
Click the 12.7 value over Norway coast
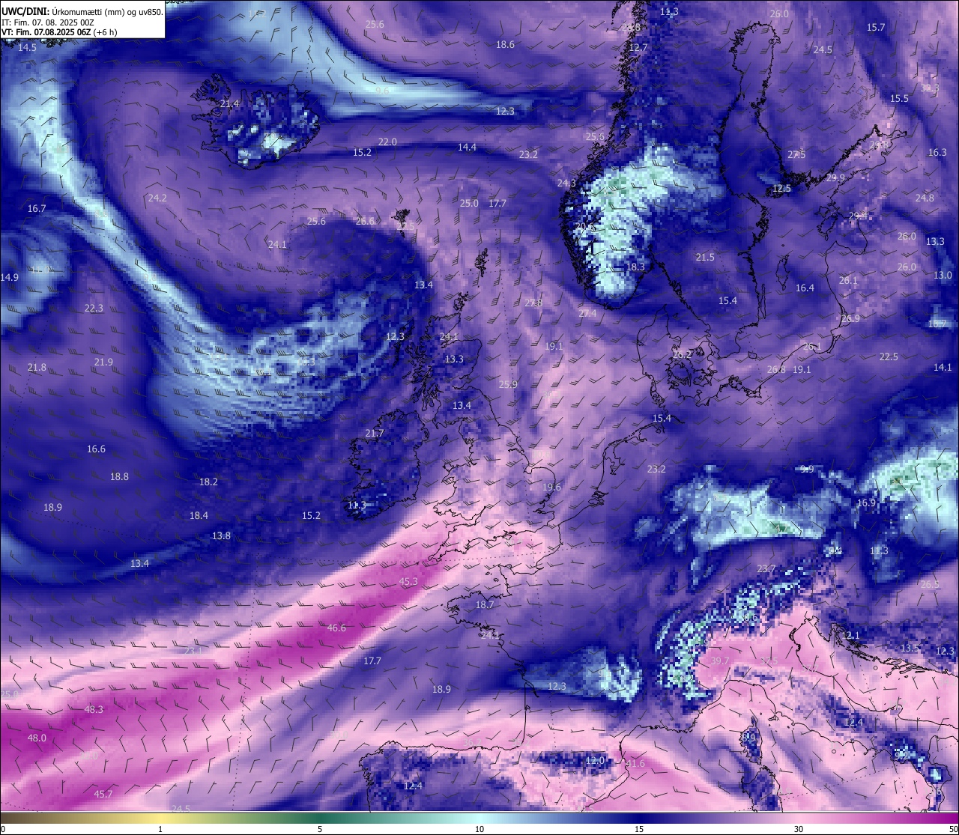point(638,47)
